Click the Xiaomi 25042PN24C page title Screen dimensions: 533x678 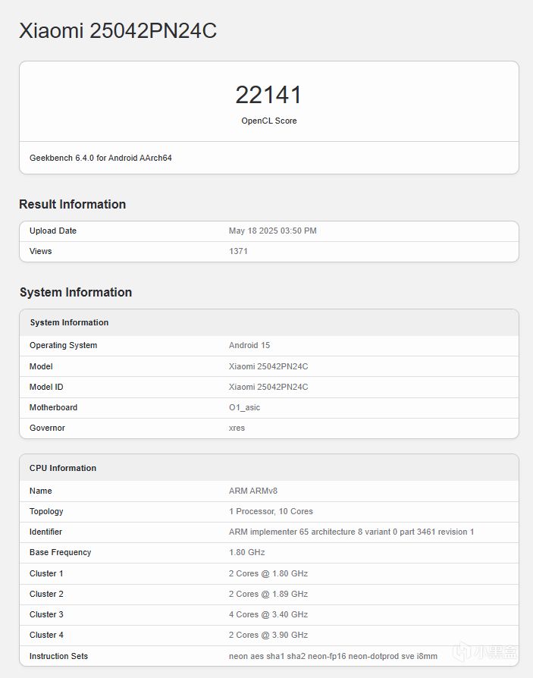118,30
